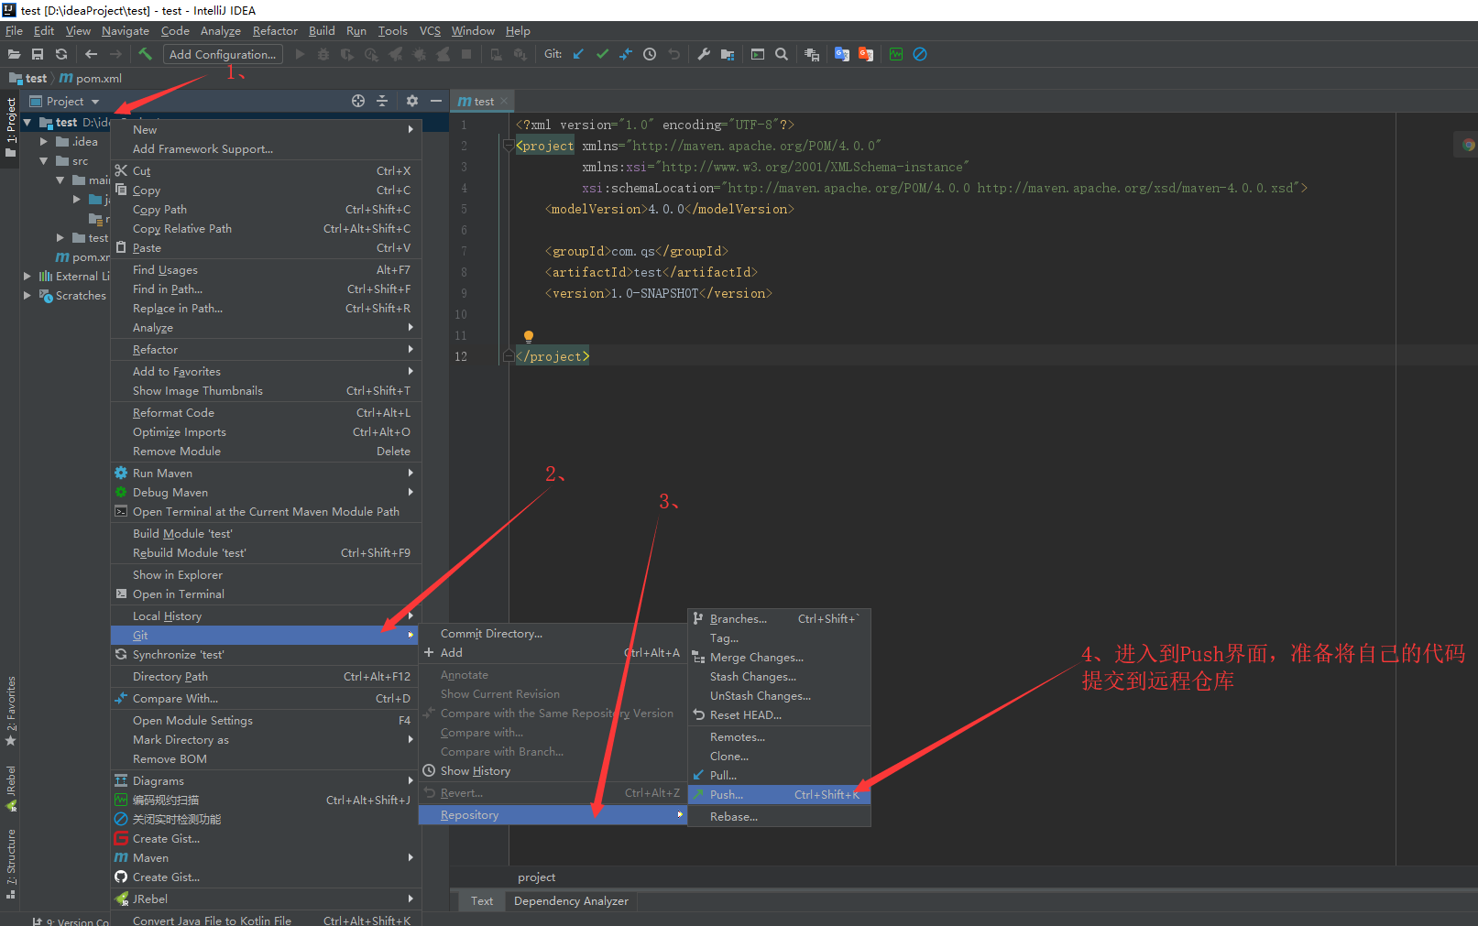This screenshot has height=926, width=1478.
Task: Click the locate target icon in Project panel
Action: 358,101
